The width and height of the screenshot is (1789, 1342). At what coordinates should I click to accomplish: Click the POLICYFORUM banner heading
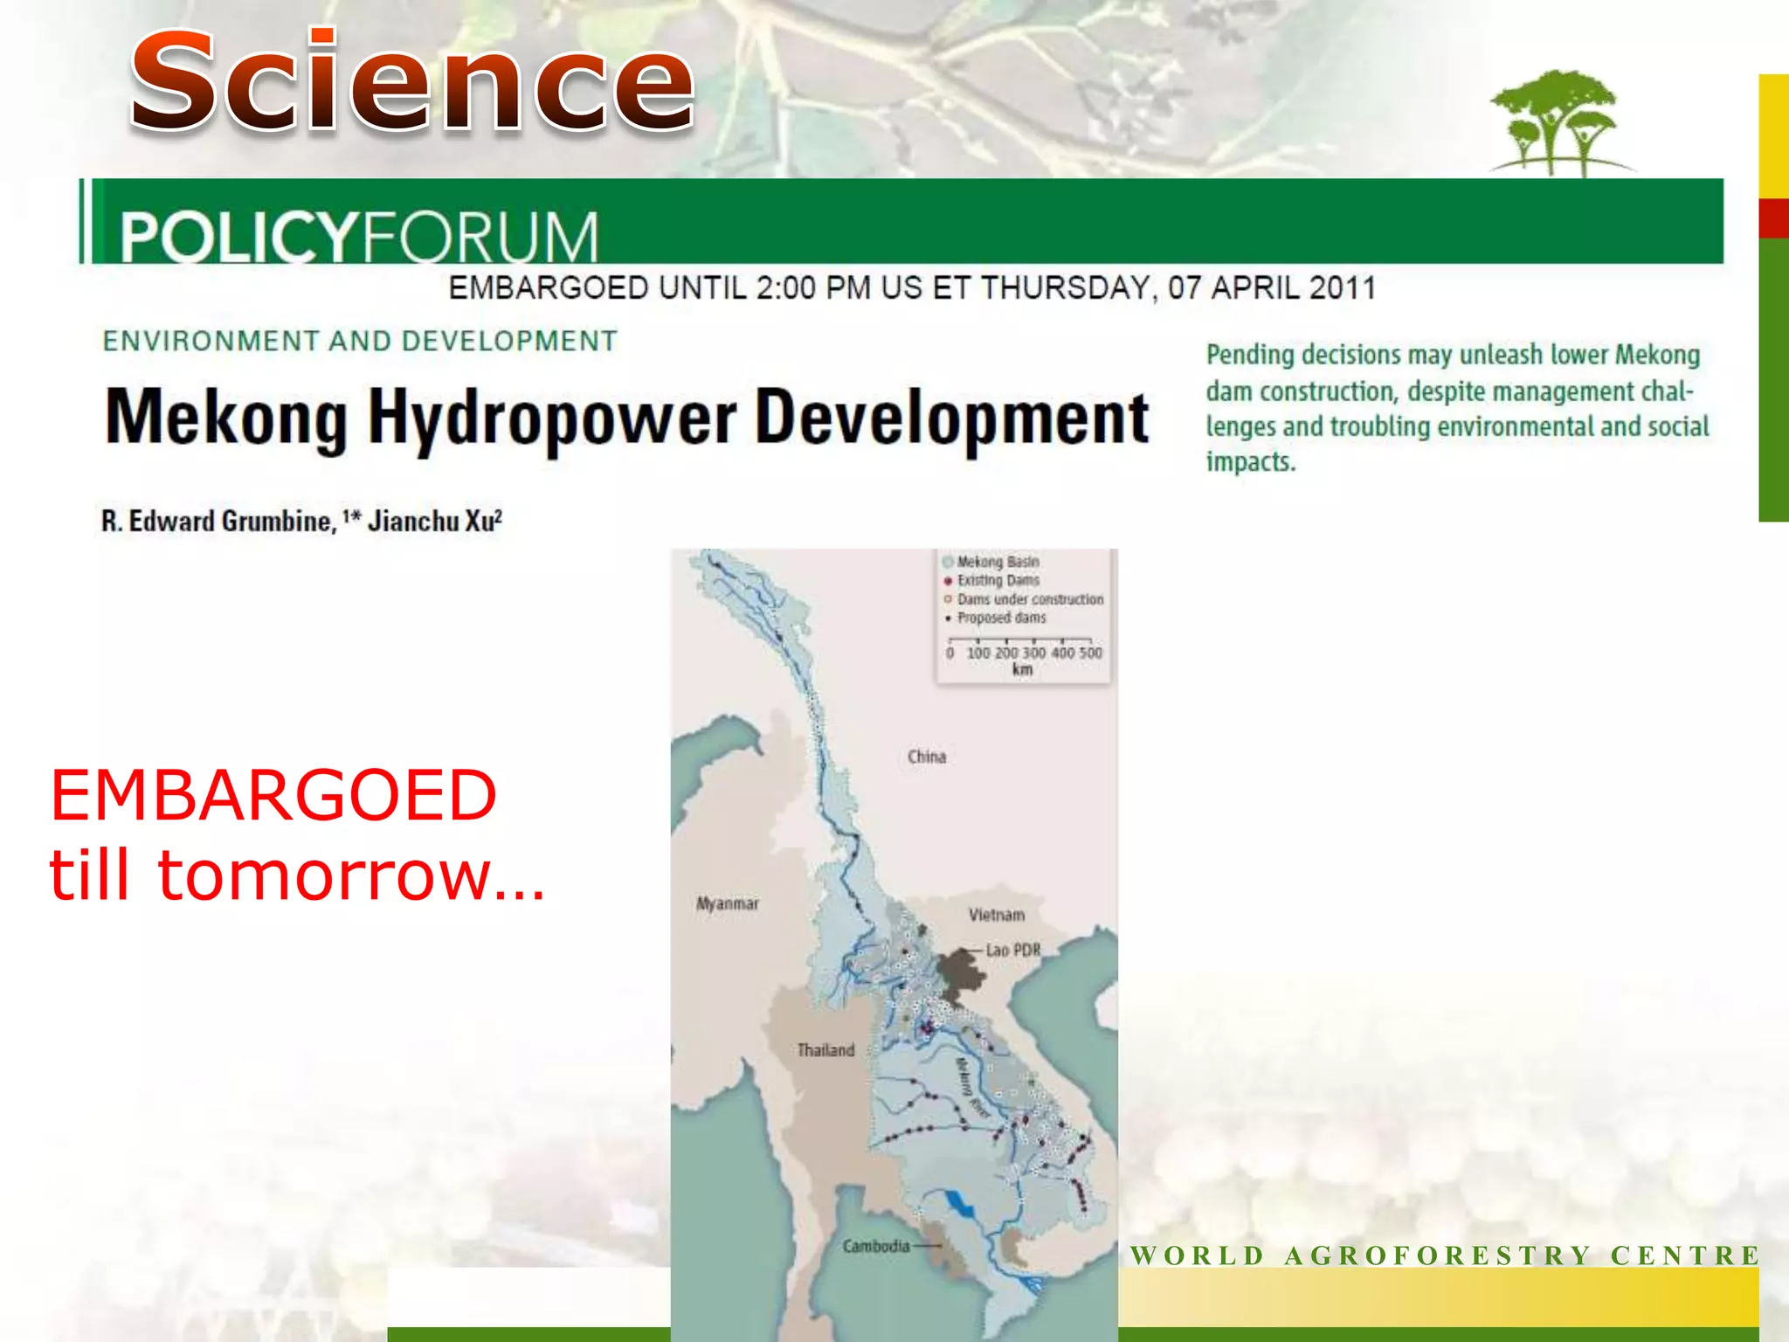[x=359, y=237]
